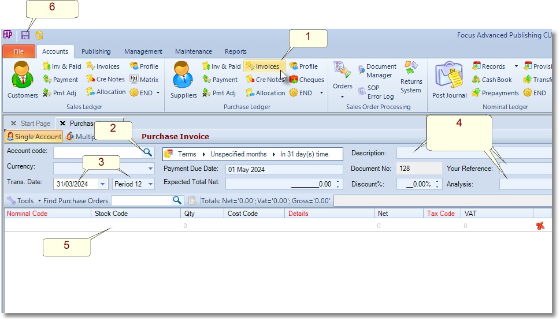Open Pmt Adj in the Sales Ledger

pos(60,93)
